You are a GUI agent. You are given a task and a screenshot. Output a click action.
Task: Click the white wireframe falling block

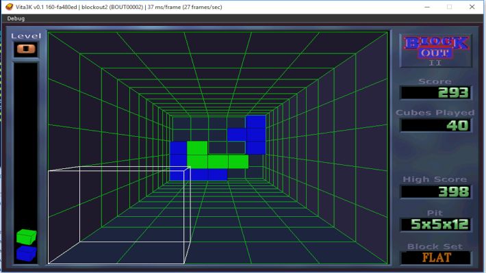pos(119,216)
